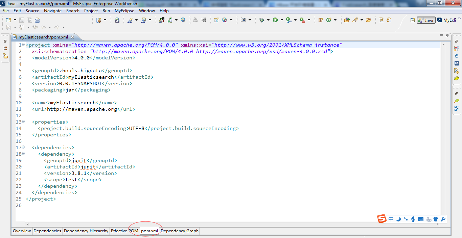The image size is (462, 238).
Task: Switch to the Dependency Graph tab
Action: [x=180, y=231]
